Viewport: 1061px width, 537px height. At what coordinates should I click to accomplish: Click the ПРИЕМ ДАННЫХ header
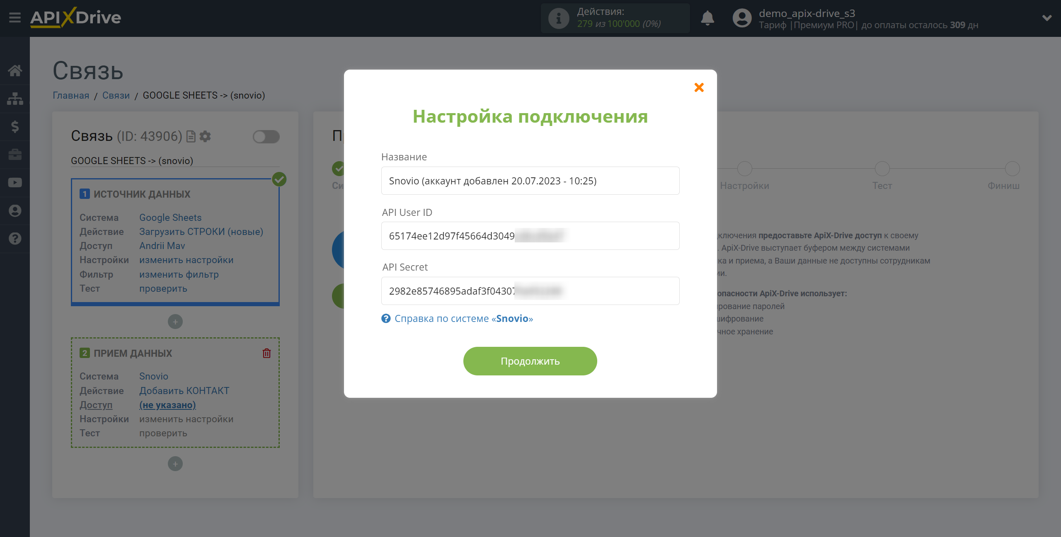(133, 353)
